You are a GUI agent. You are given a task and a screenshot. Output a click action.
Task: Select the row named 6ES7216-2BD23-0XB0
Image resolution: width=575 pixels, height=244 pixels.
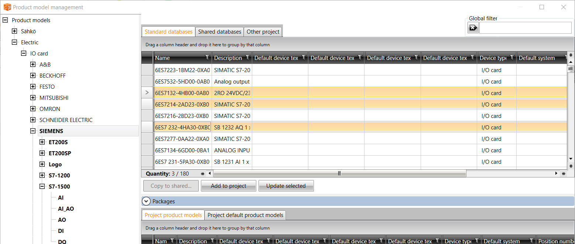[355, 116]
